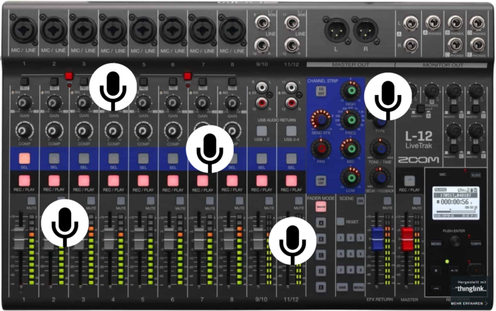The width and height of the screenshot is (496, 311).
Task: Follow the MEHR ERFAHREN thinglink link
Action: point(469,303)
